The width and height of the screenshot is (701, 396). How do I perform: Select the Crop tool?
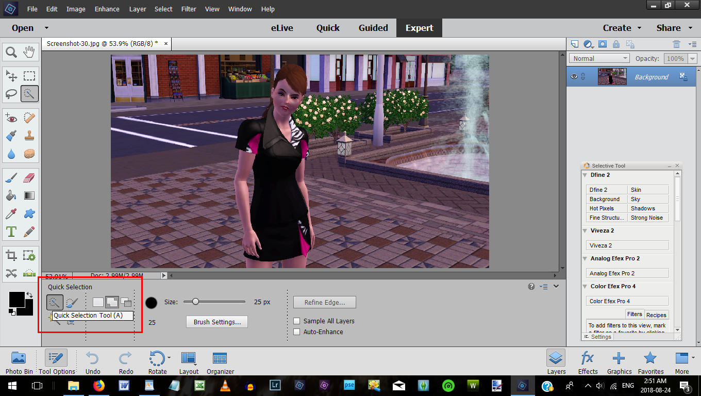pos(11,255)
